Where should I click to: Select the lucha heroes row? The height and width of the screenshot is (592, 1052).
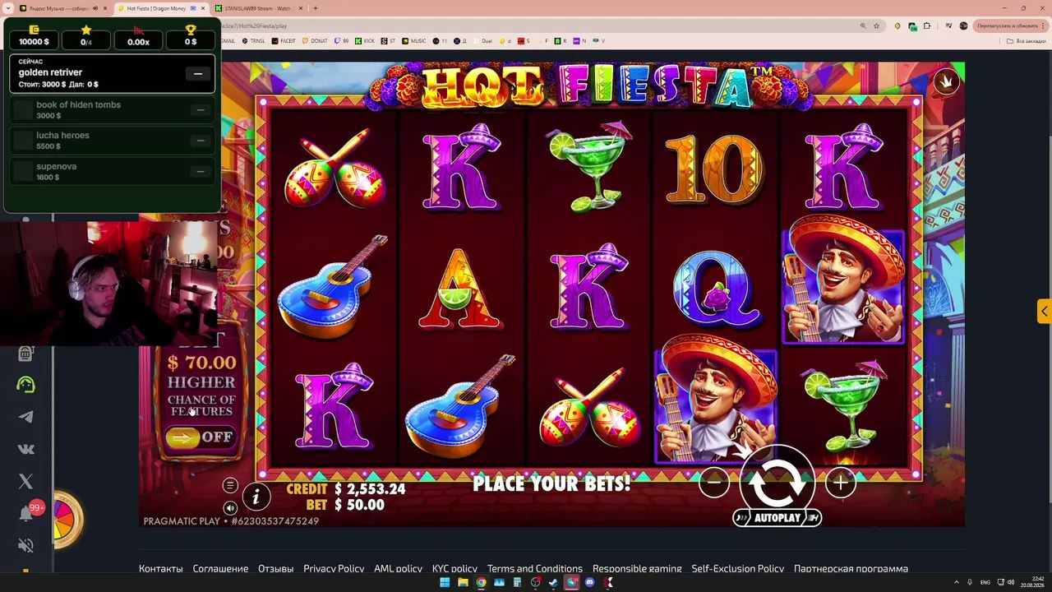coord(113,141)
